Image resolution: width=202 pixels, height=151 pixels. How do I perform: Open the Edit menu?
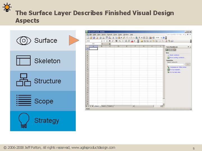coord(95,35)
